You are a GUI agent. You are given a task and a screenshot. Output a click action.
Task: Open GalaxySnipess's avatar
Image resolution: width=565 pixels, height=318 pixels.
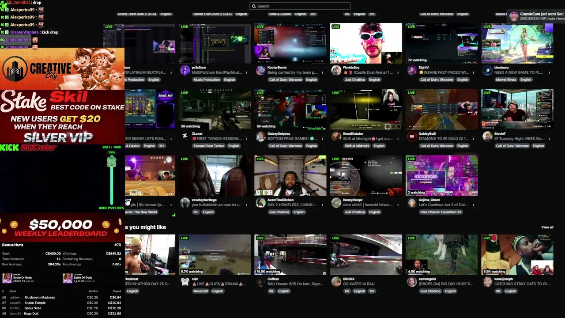(260, 136)
